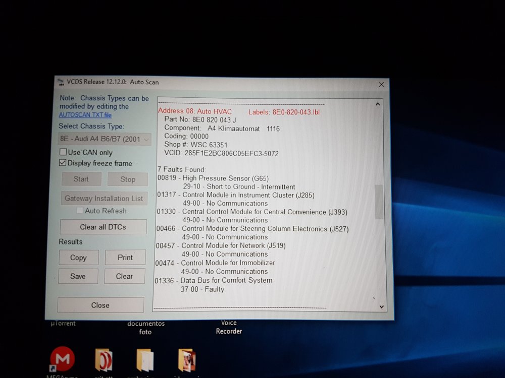
Task: Click the Part No: 8E0 820 043 J line
Action: pos(200,119)
